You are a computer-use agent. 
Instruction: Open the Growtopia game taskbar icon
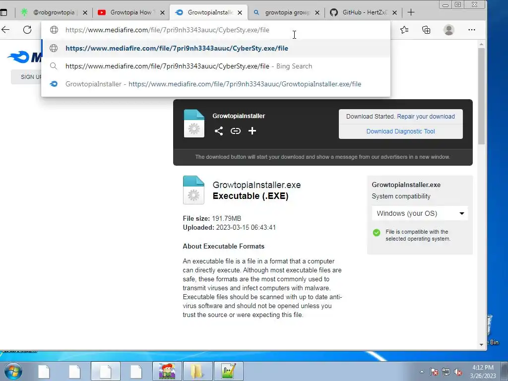click(167, 371)
